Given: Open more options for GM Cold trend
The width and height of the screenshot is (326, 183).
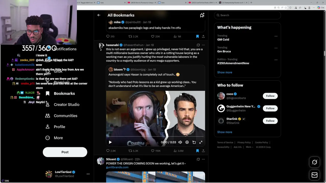Looking at the screenshot, I should point(276,36).
